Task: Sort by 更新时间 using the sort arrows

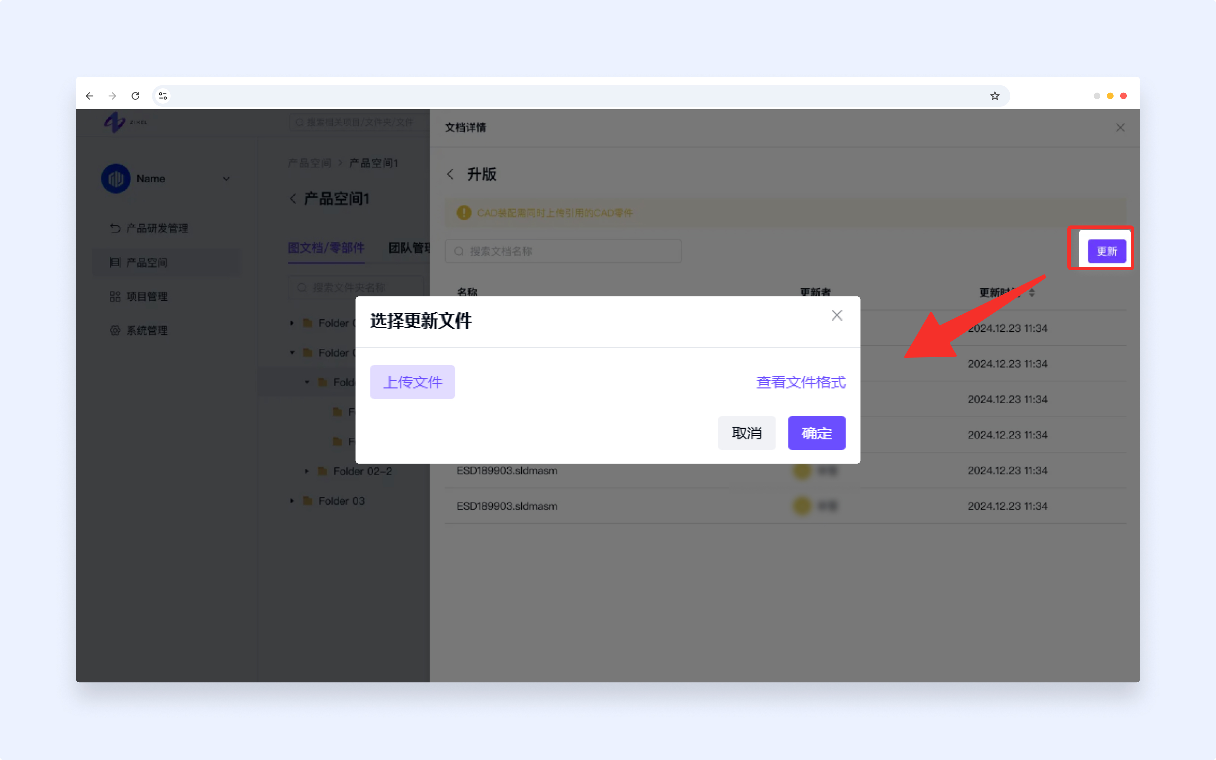Action: click(x=1032, y=292)
